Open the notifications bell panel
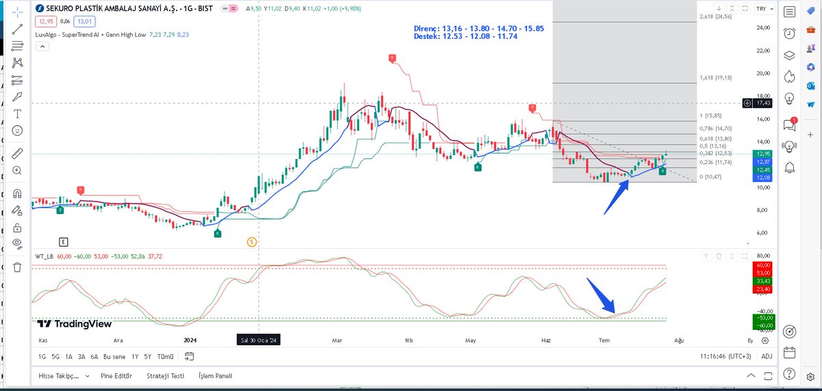This screenshot has width=822, height=391. click(790, 167)
